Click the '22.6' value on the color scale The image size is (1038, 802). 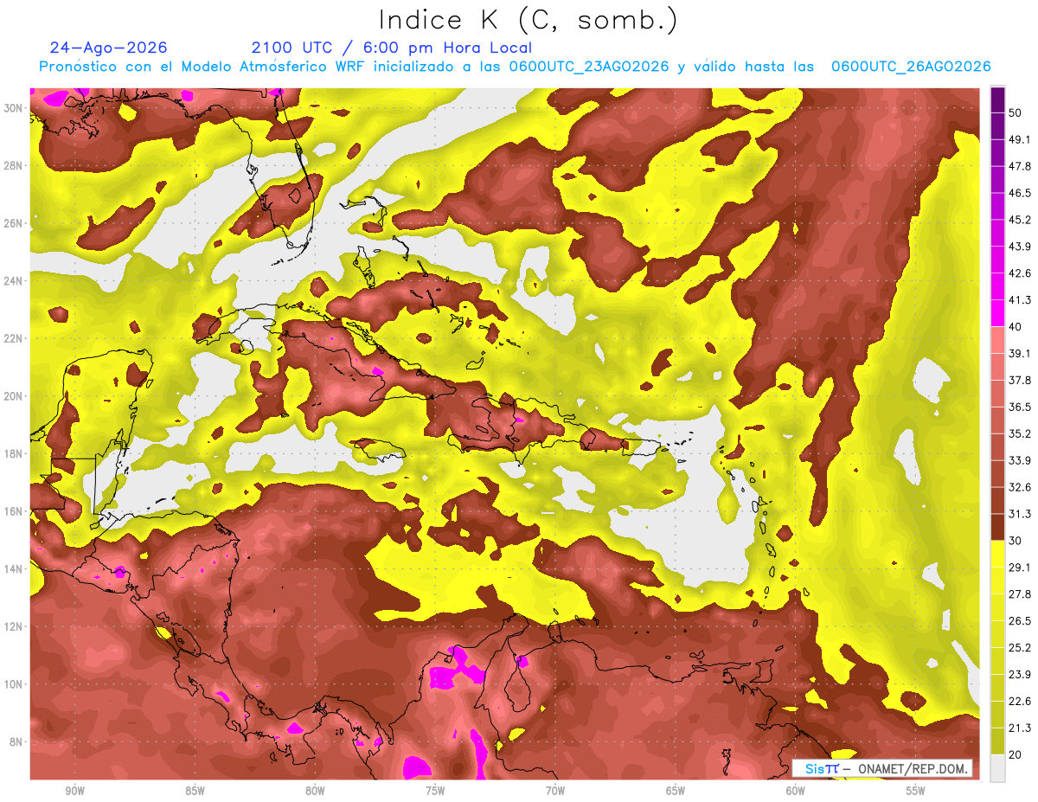tap(1021, 702)
